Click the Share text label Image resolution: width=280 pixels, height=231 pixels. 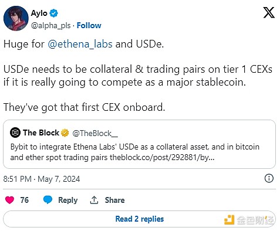coord(114,200)
